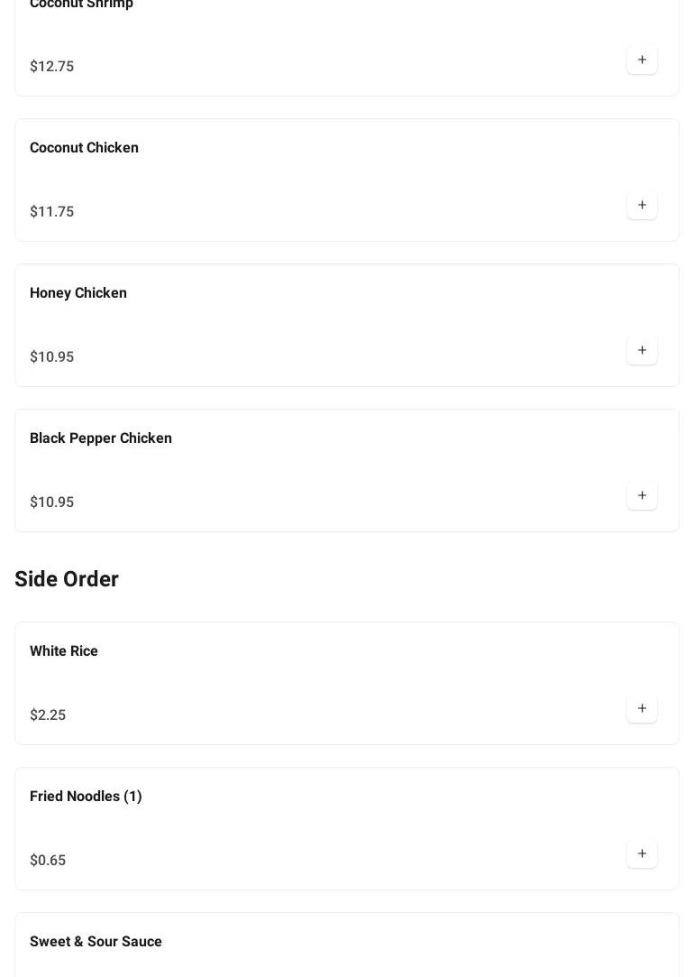
Task: View the Black Pepper Chicken item title
Action: tap(101, 438)
